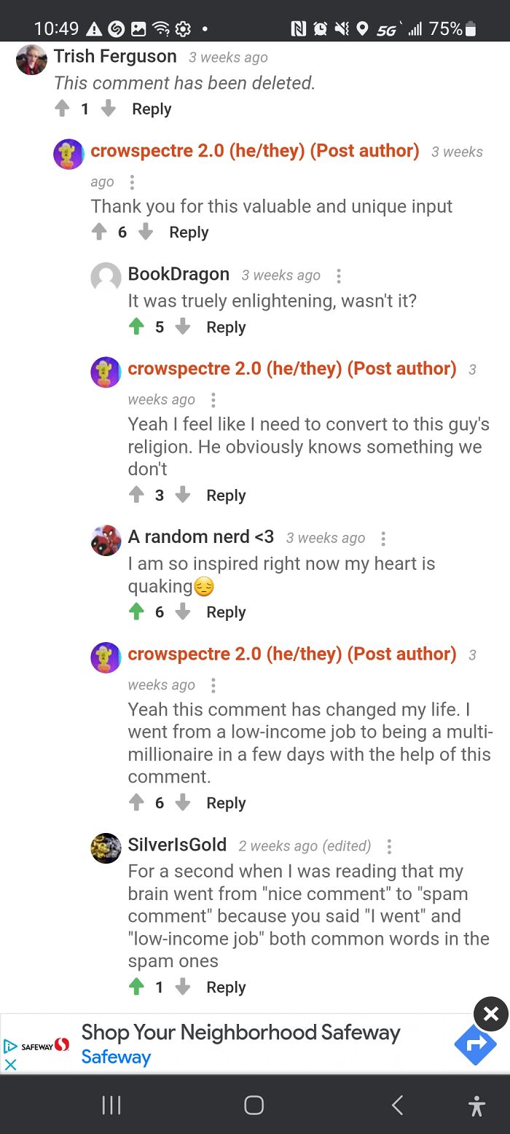Open options menu for BookDragon's comment
The height and width of the screenshot is (1134, 510).
click(339, 275)
